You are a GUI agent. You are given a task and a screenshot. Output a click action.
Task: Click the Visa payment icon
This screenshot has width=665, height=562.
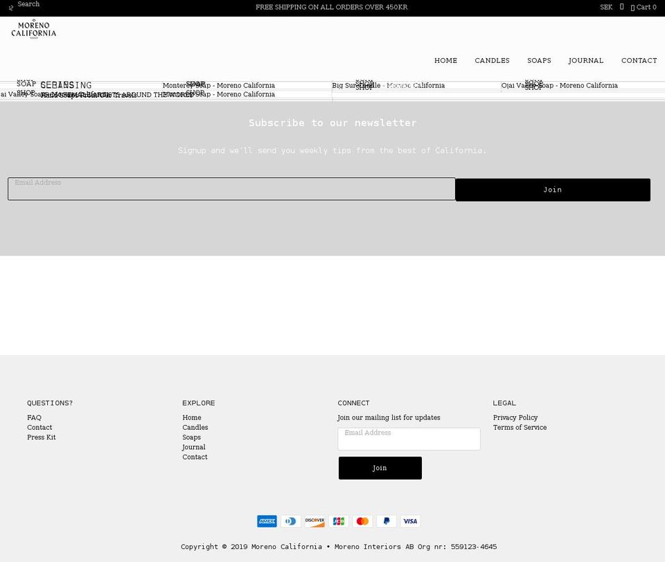point(410,521)
